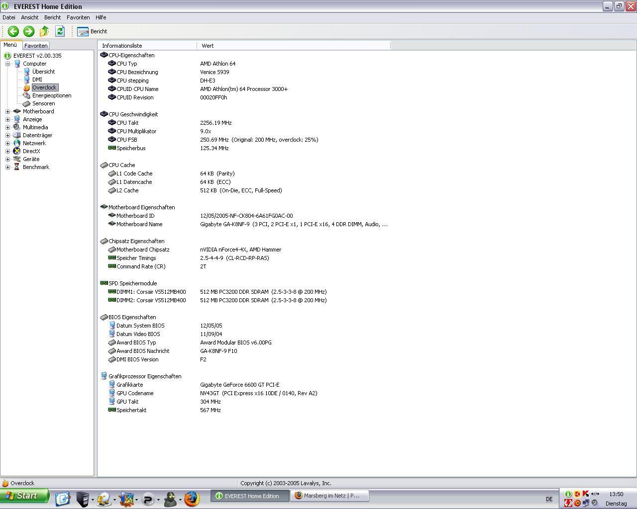
Task: Switch to the Favoriten tab in sidebar
Action: click(x=36, y=45)
